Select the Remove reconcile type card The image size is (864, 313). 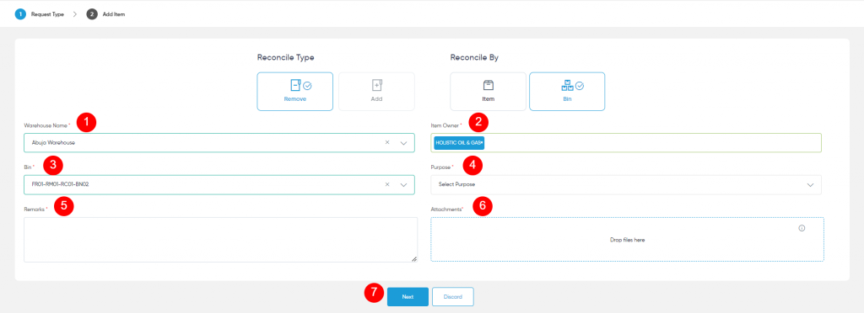point(294,91)
